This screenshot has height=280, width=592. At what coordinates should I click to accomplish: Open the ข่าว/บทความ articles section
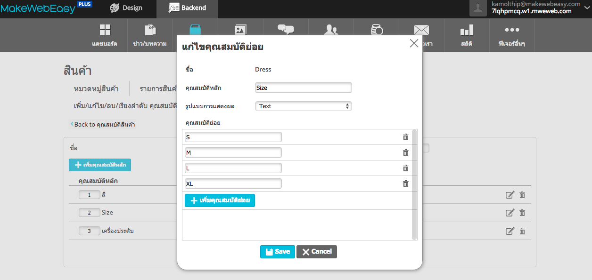pyautogui.click(x=150, y=35)
